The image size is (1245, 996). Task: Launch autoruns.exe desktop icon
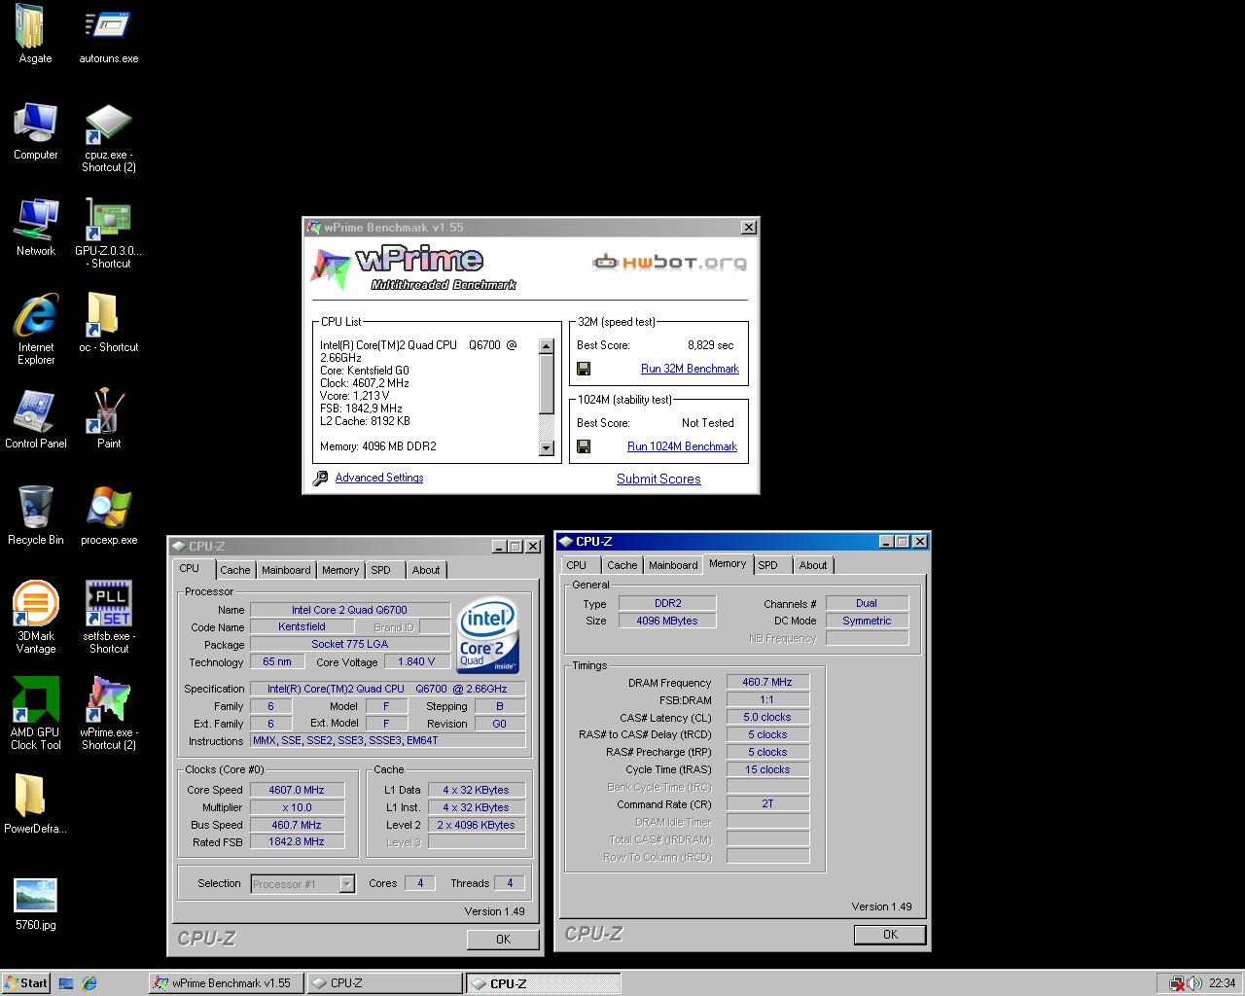point(108,34)
